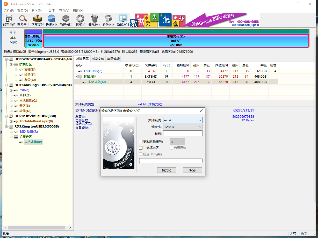Enable 扫描坏扇区 bad sector scan checkbox
This screenshot has width=318, height=238.
[141, 148]
